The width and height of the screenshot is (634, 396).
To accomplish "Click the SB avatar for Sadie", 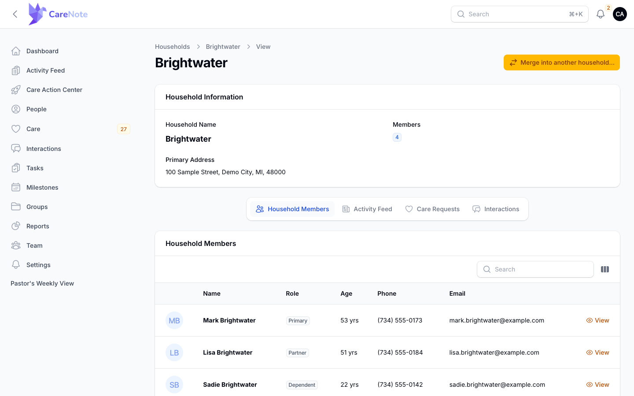I will (x=174, y=385).
